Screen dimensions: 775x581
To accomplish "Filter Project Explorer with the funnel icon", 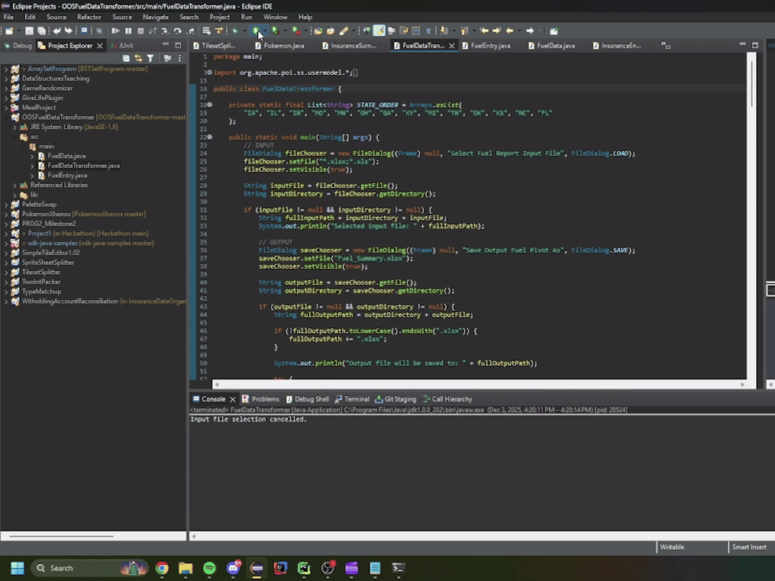I will [x=150, y=57].
